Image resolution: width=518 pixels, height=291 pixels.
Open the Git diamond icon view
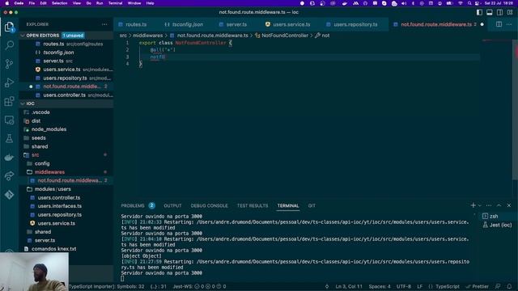pyautogui.click(x=9, y=195)
